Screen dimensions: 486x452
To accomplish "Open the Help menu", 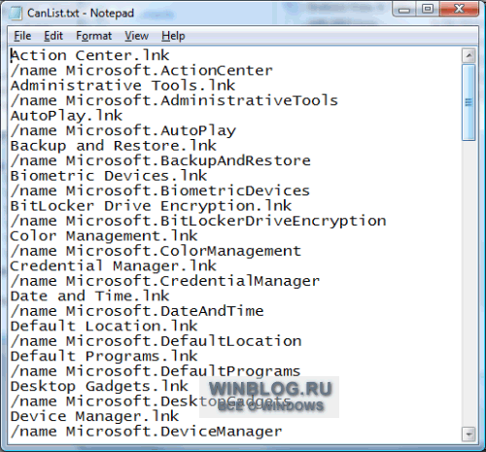I will 173,36.
